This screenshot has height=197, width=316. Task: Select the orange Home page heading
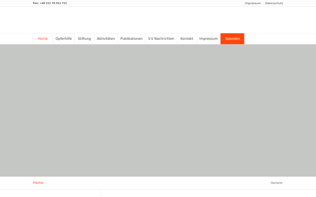point(38,182)
